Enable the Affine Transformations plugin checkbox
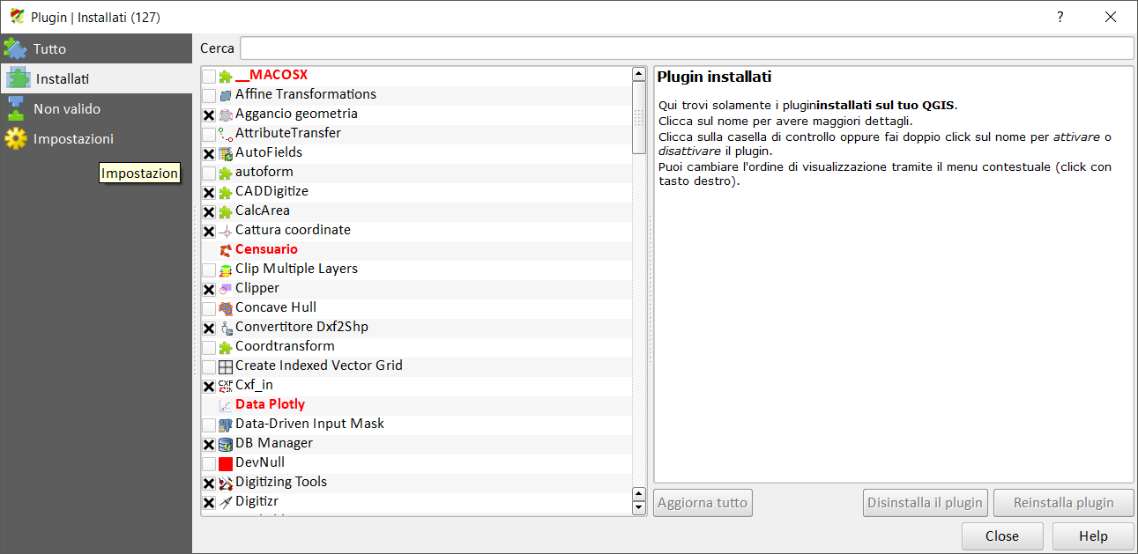Image resolution: width=1138 pixels, height=554 pixels. (209, 95)
